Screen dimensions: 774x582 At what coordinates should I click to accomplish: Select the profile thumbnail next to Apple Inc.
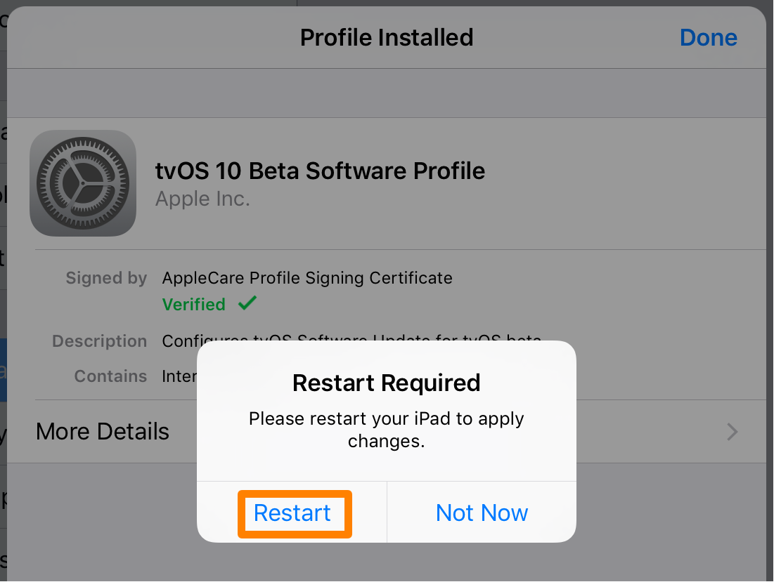coord(83,183)
